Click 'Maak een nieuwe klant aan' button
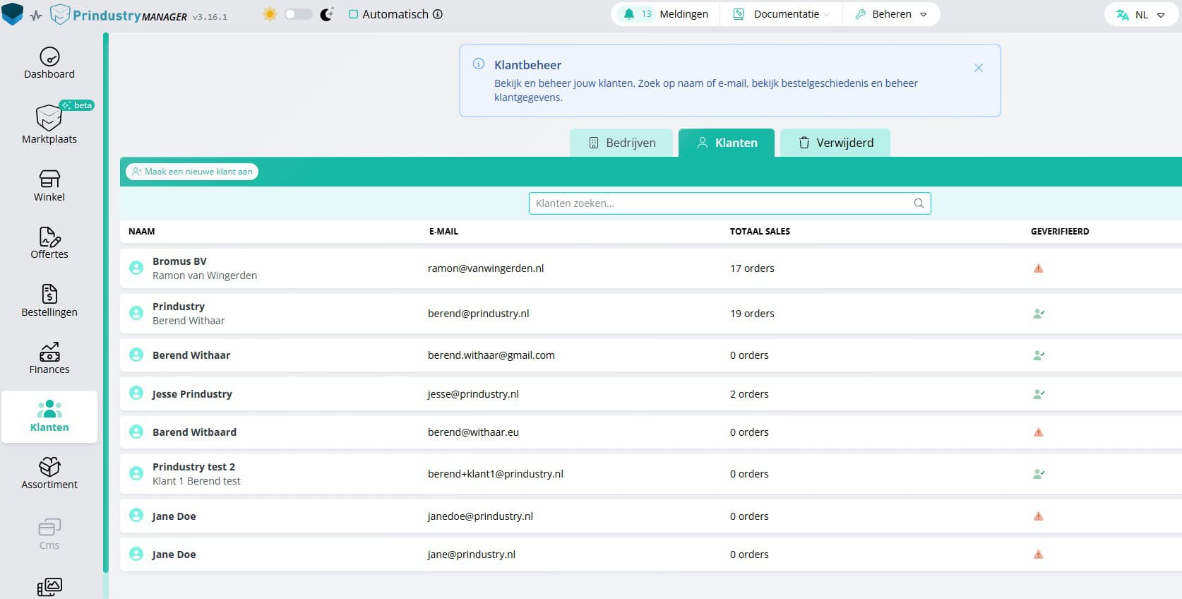 point(192,172)
